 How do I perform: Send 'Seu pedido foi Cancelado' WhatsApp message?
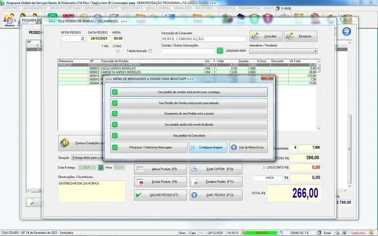(189, 135)
